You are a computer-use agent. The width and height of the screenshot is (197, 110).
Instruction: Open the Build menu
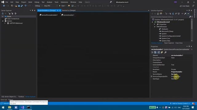30,2
